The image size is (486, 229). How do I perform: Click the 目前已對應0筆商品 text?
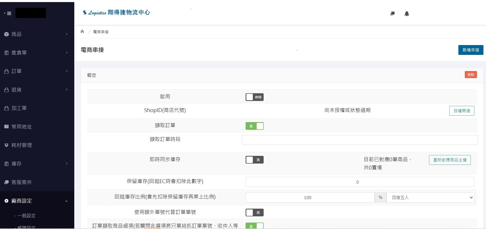tap(387, 159)
